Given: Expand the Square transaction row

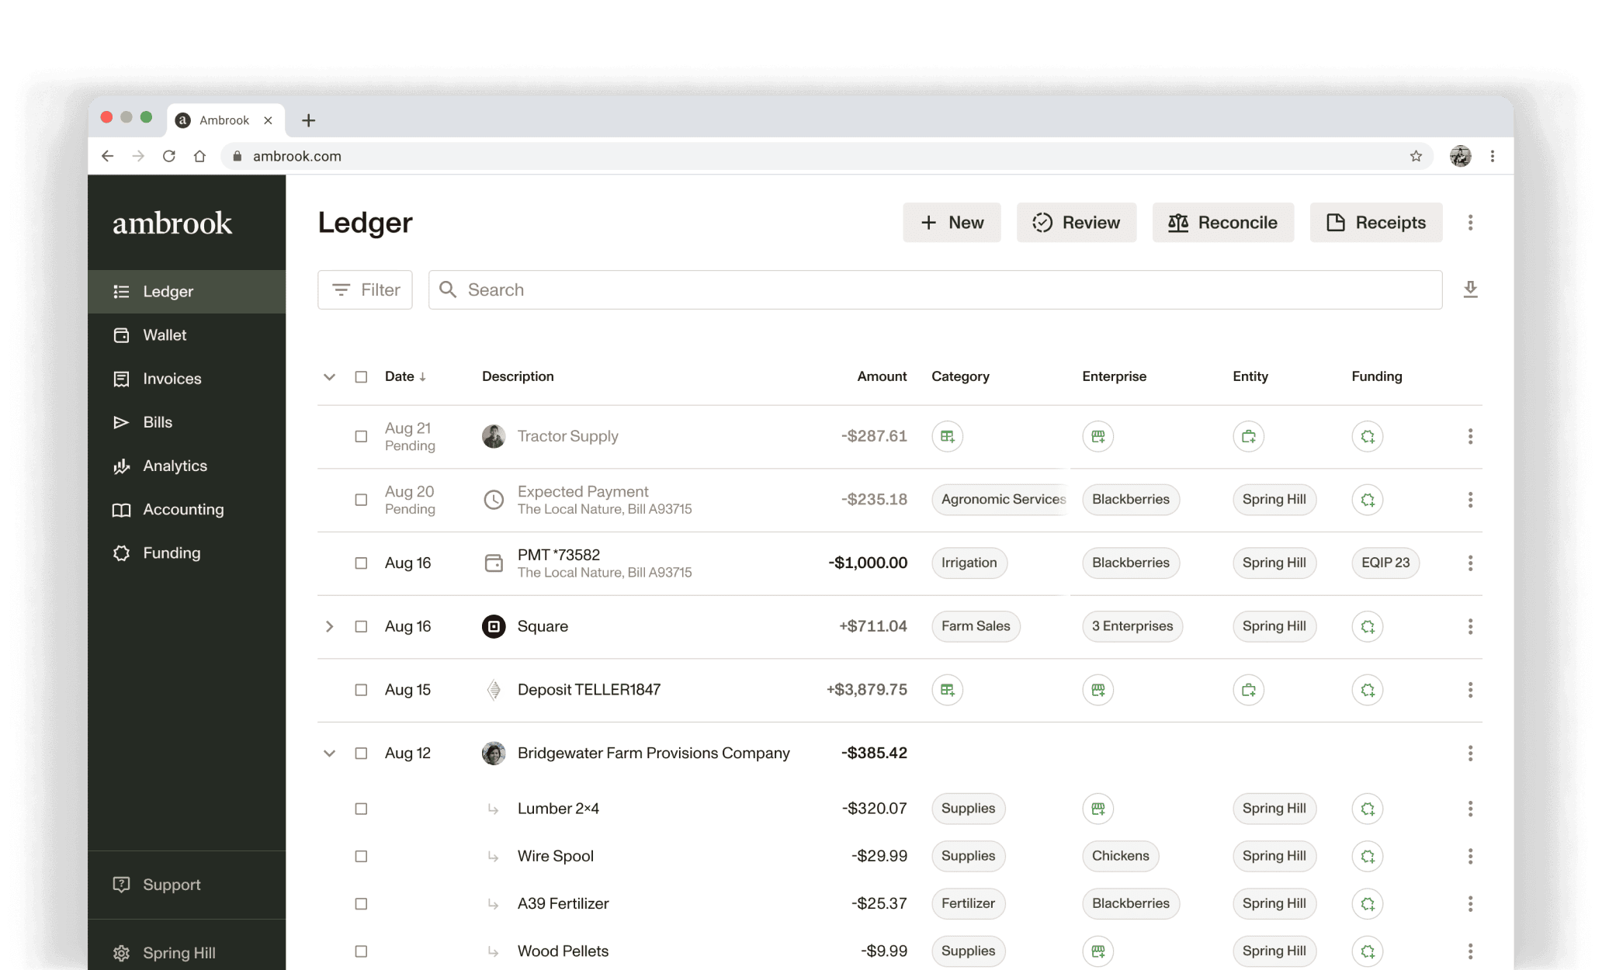Looking at the screenshot, I should coord(329,626).
